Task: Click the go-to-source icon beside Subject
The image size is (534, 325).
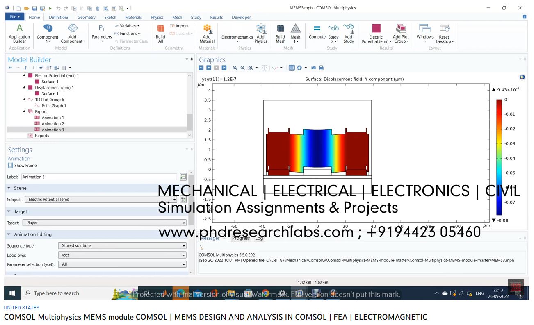Action: 183,200
